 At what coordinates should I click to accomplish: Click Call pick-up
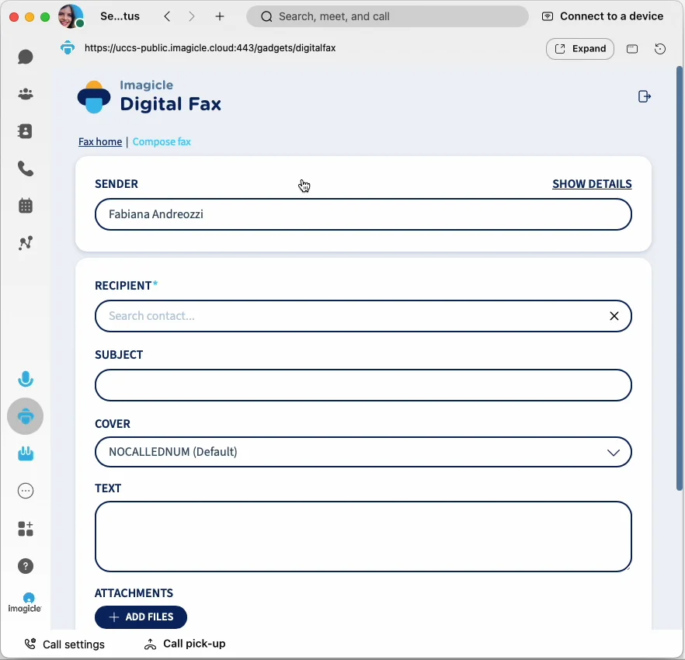click(x=185, y=644)
